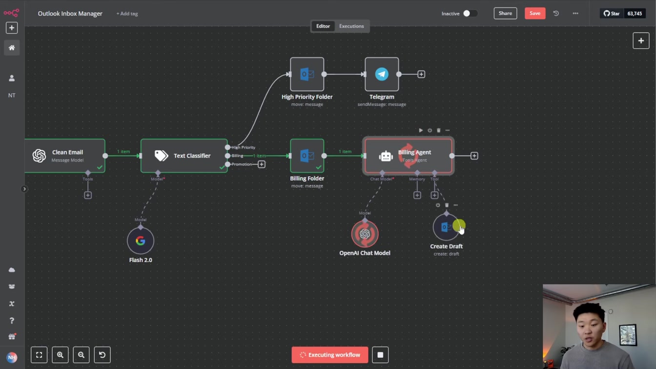Deactivate Billing Agent node with power icon

click(x=430, y=130)
